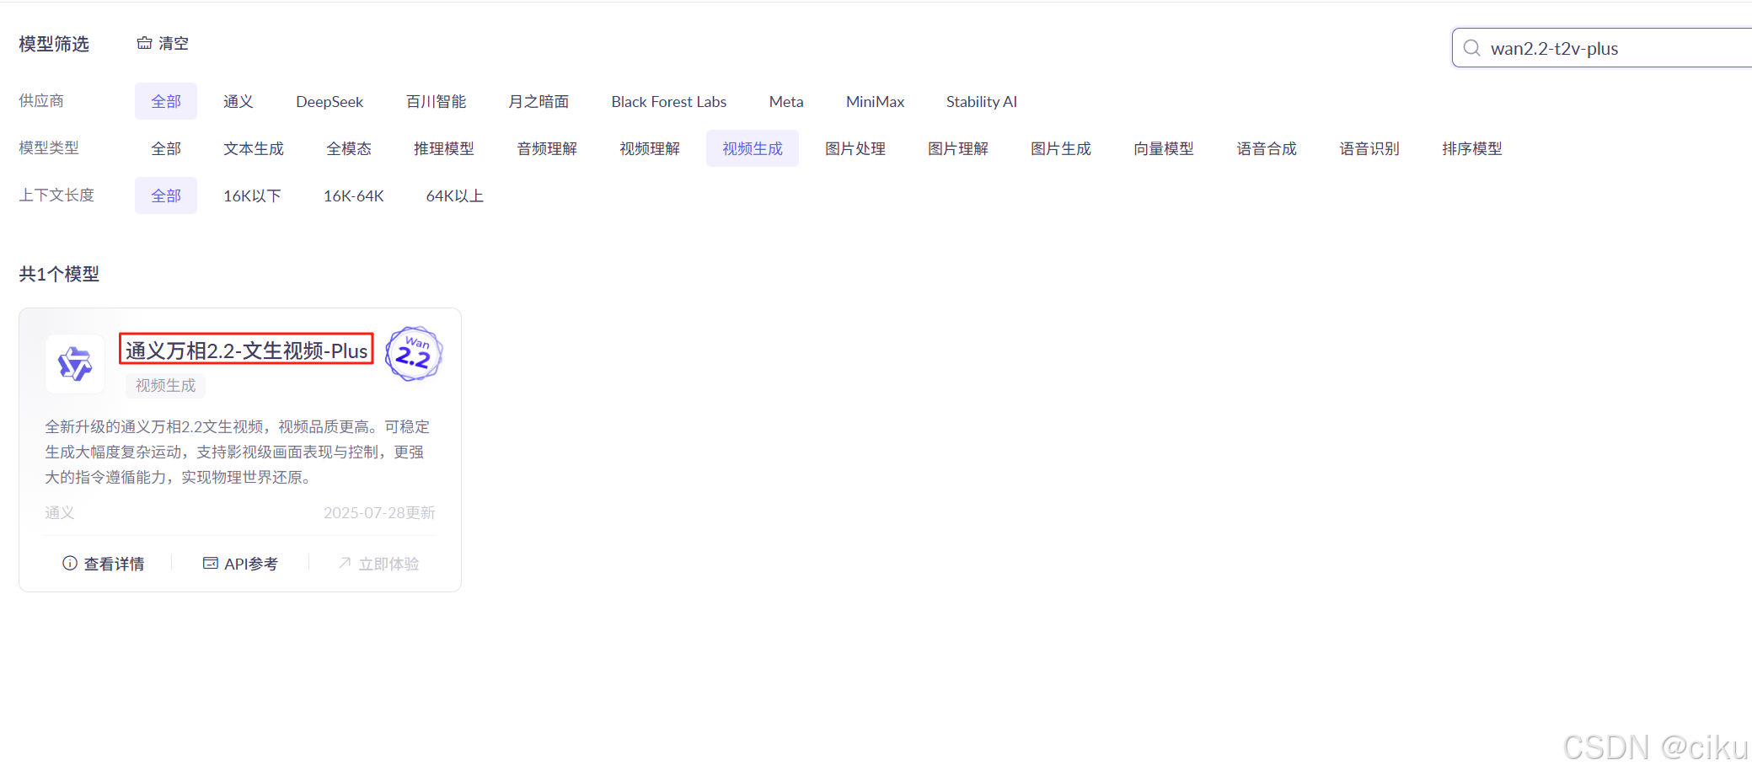Click the Tongyi model logo icon
The width and height of the screenshot is (1752, 776).
coord(75,364)
